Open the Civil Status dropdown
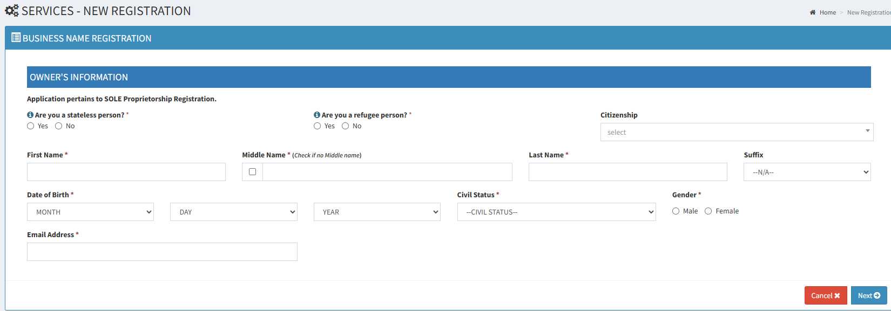Image resolution: width=891 pixels, height=311 pixels. click(556, 212)
